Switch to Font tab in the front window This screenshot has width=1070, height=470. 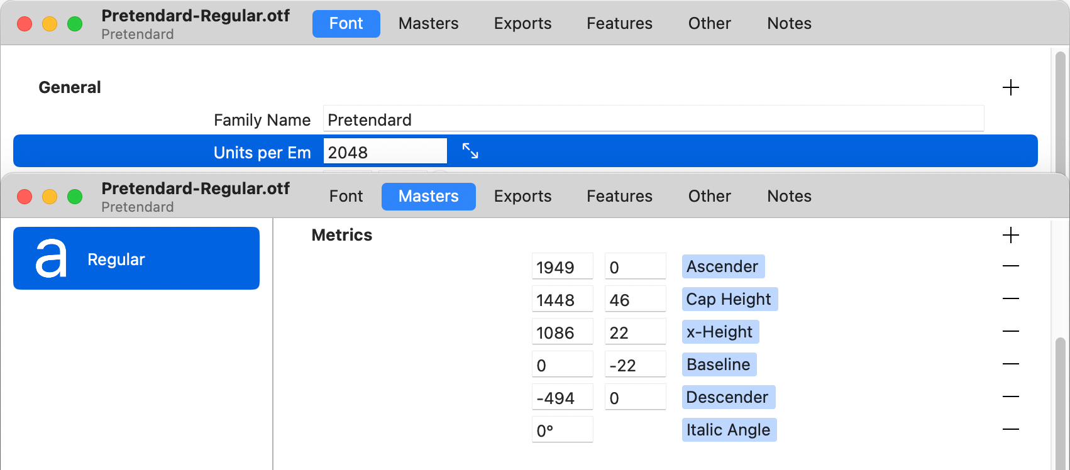(x=346, y=197)
